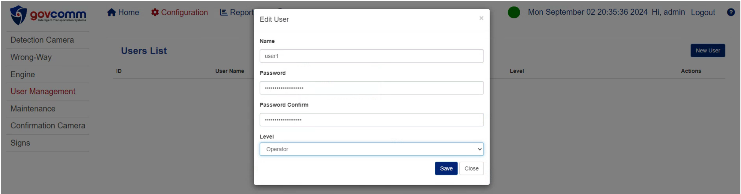The image size is (741, 194).
Task: Click the green status indicator circle
Action: [514, 12]
